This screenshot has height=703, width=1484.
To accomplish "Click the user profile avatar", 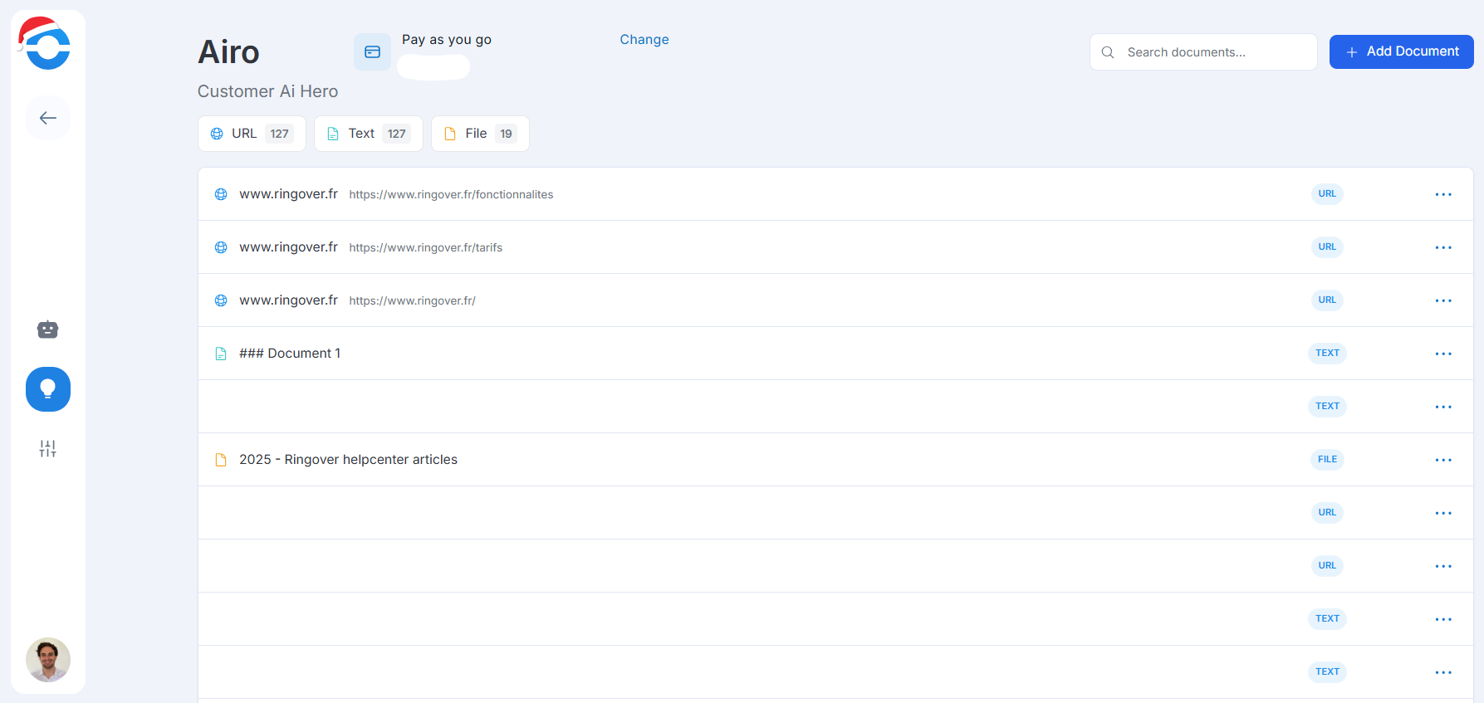I will point(48,660).
